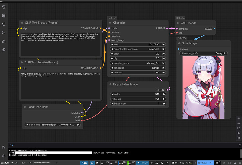Open the ckpt_name checkpoint selector
The width and height of the screenshot is (242, 165).
53,125
